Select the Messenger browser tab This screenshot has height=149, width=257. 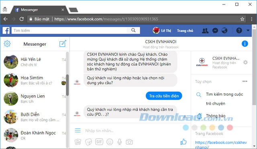coord(39,10)
